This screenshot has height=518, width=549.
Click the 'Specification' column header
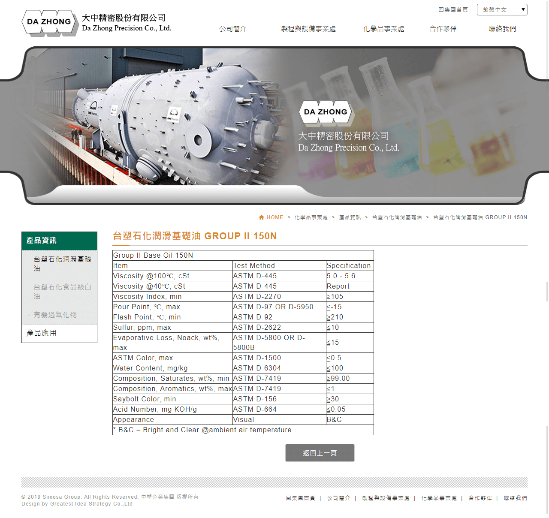(x=350, y=266)
